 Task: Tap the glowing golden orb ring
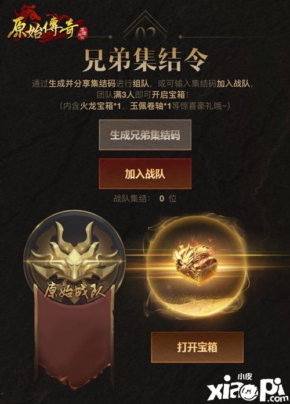click(x=197, y=267)
